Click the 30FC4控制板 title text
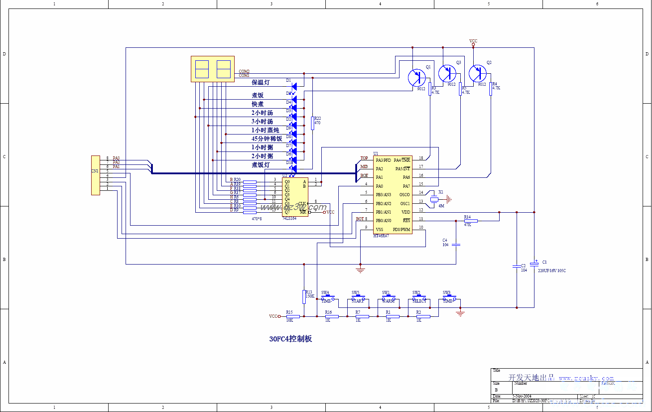Screen dimensions: 652x412 (290, 339)
